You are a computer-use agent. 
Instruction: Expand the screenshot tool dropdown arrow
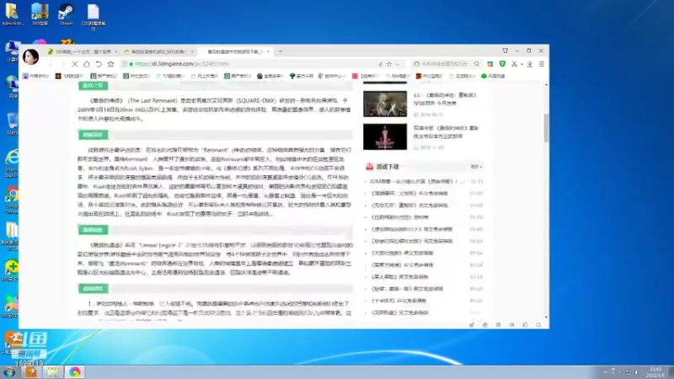(x=522, y=65)
